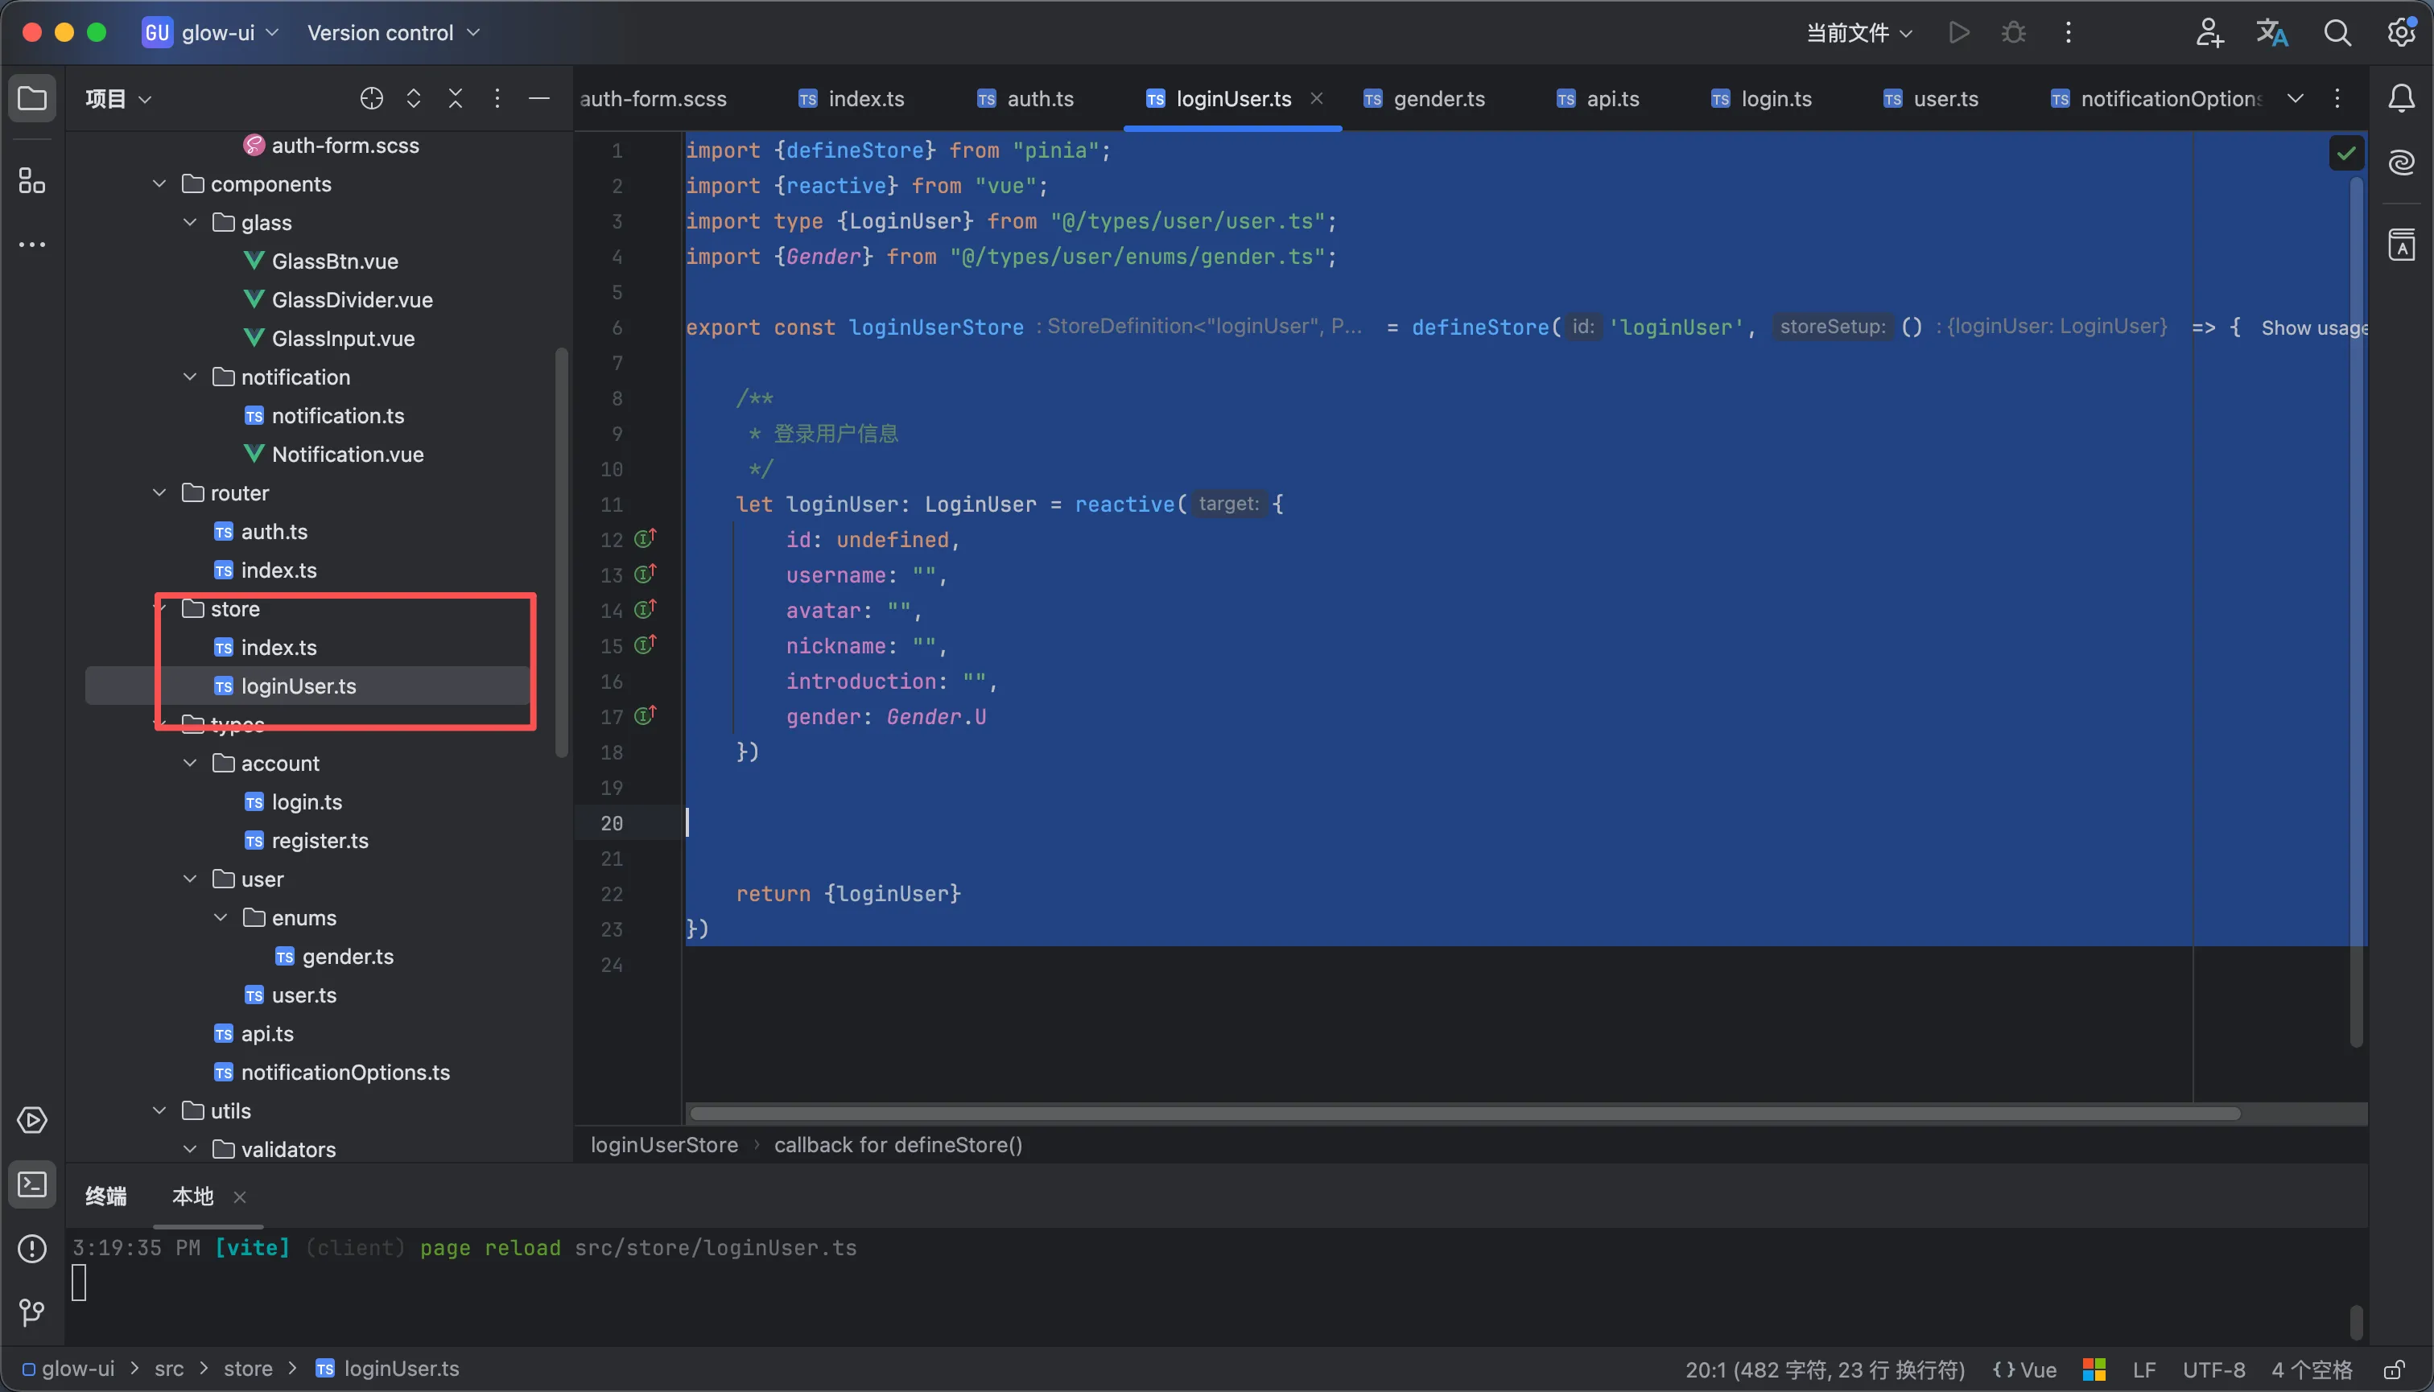The width and height of the screenshot is (2434, 1392).
Task: Open the Terminal tool window icon
Action: point(31,1185)
